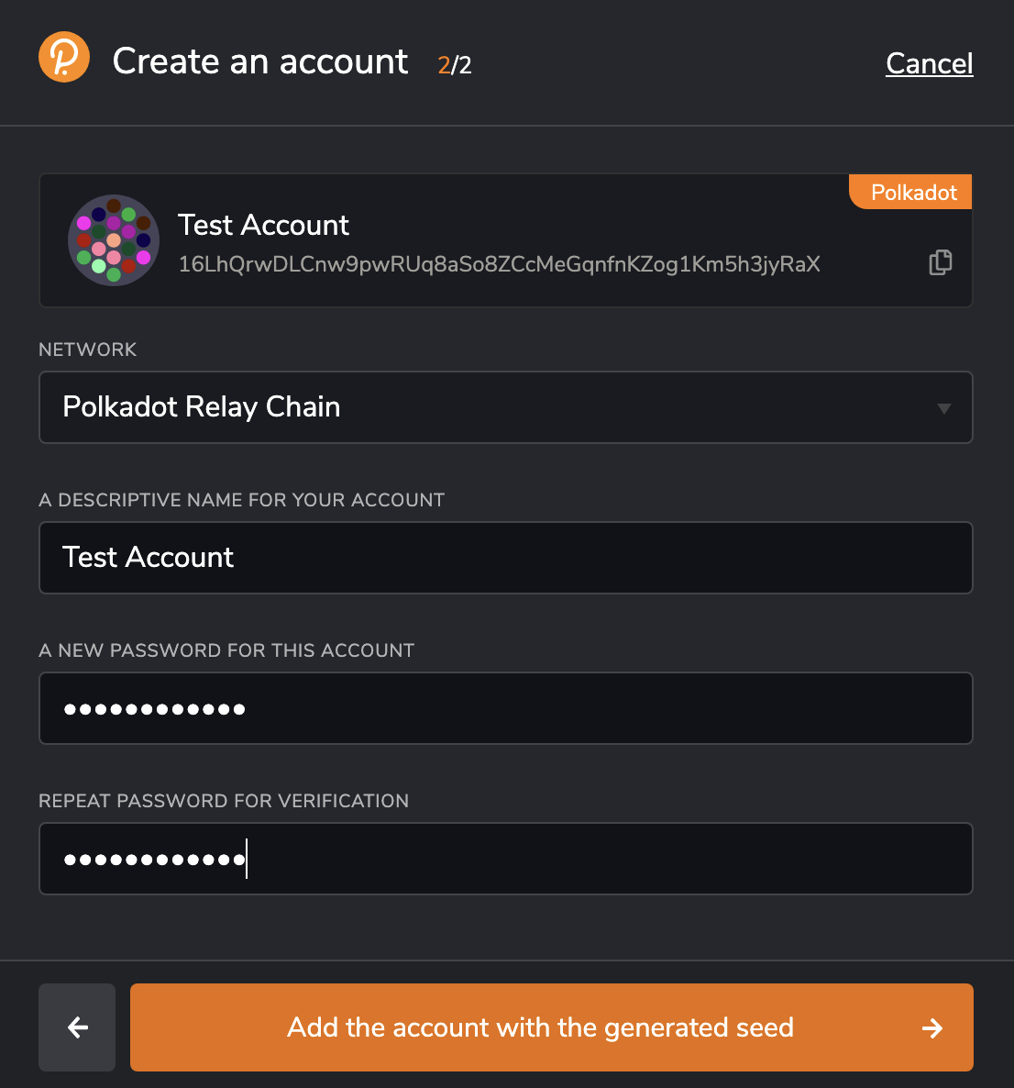Copy the account address with clipboard icon
The width and height of the screenshot is (1014, 1088).
pos(941,262)
